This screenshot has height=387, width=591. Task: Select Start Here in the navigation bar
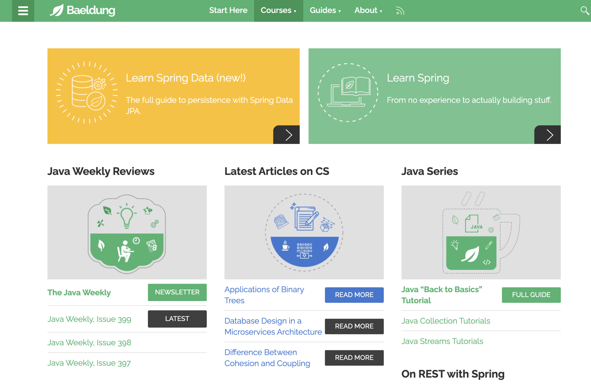coord(228,10)
